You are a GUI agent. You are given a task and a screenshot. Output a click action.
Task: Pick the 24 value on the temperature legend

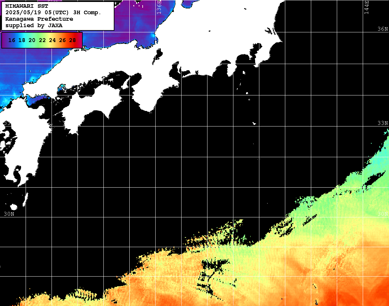(52, 40)
